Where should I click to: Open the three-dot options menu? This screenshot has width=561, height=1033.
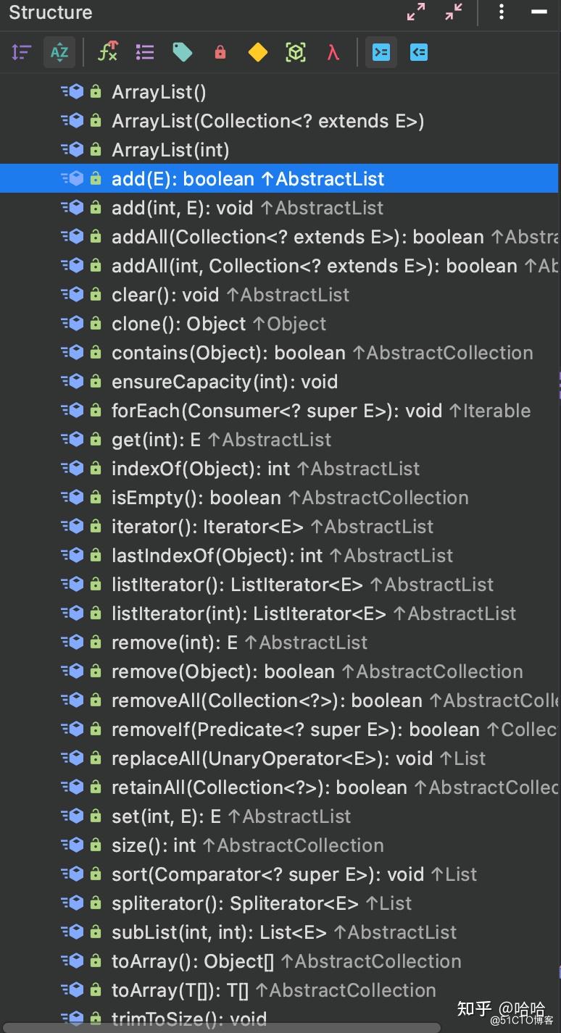pyautogui.click(x=502, y=12)
